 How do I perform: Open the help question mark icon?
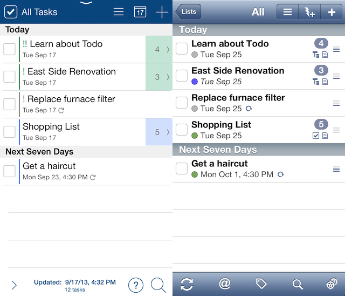[136, 285]
